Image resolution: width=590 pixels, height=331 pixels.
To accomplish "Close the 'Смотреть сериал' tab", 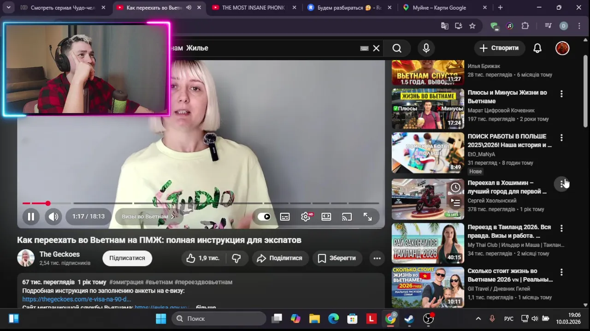I will coord(103,8).
